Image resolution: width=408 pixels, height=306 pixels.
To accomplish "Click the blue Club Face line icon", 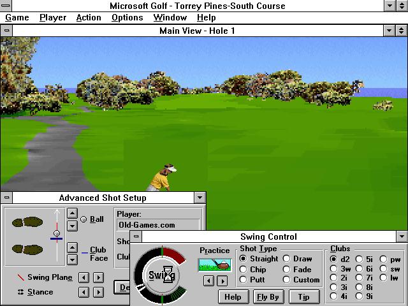I will point(84,252).
